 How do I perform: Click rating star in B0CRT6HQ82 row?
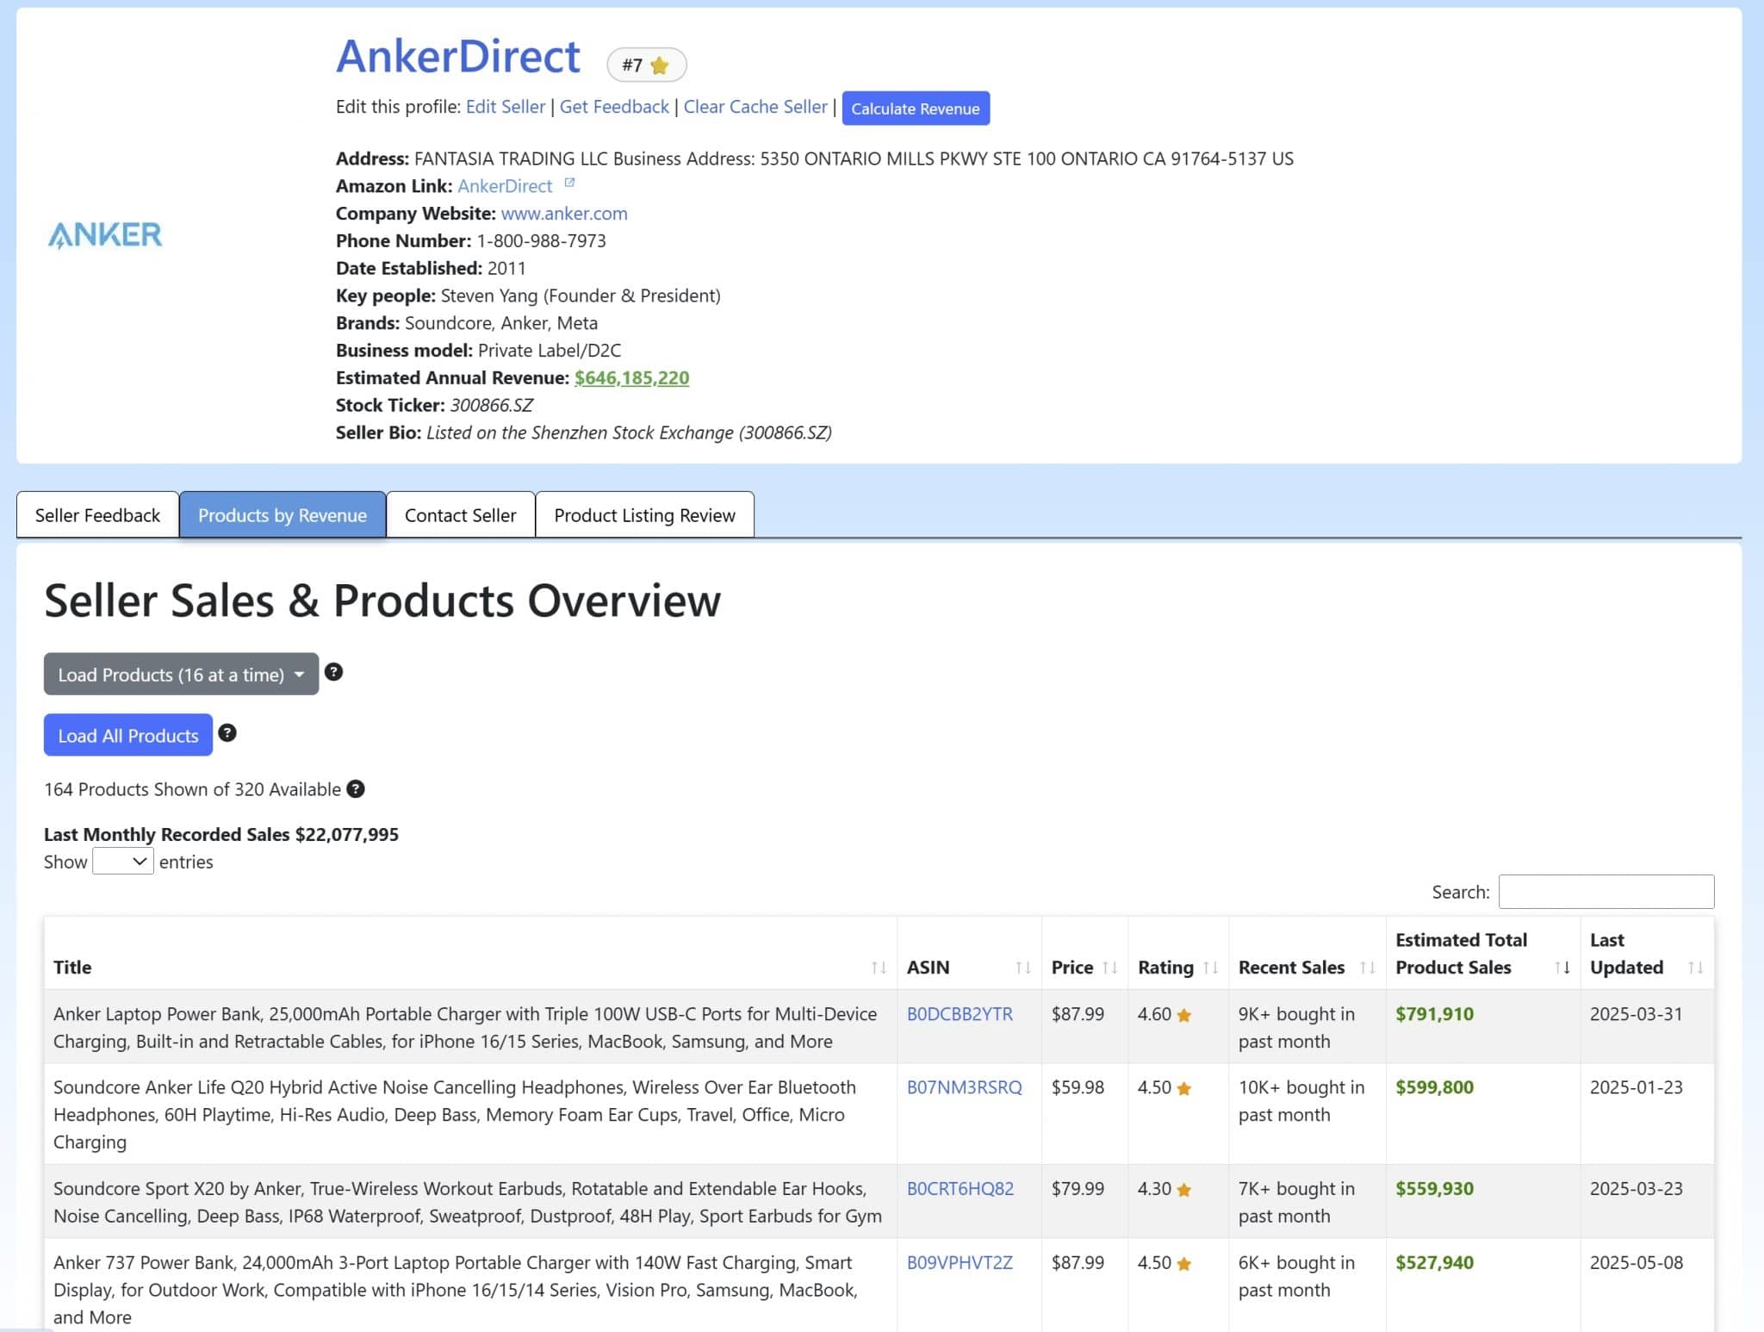point(1184,1190)
